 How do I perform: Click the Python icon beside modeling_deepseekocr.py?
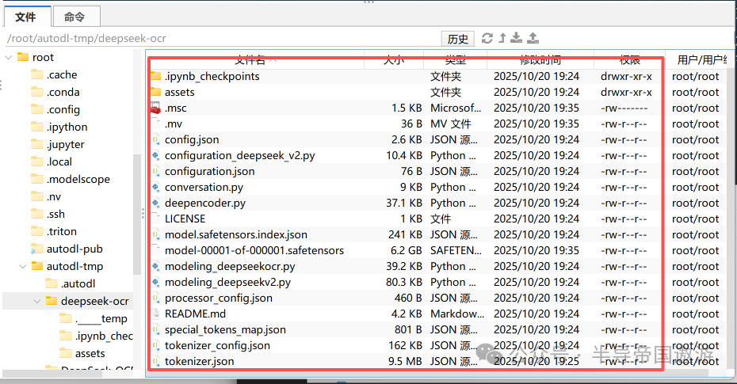155,266
